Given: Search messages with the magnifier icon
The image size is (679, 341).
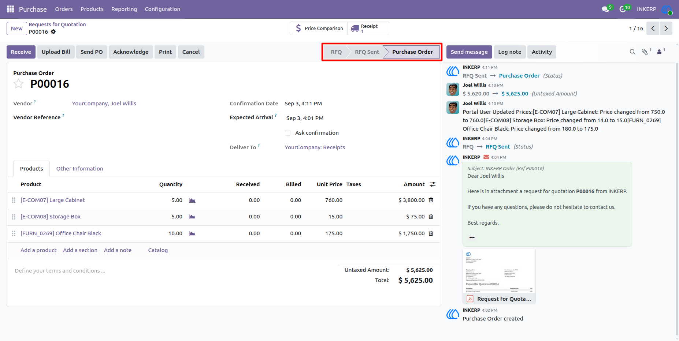Looking at the screenshot, I should 632,52.
